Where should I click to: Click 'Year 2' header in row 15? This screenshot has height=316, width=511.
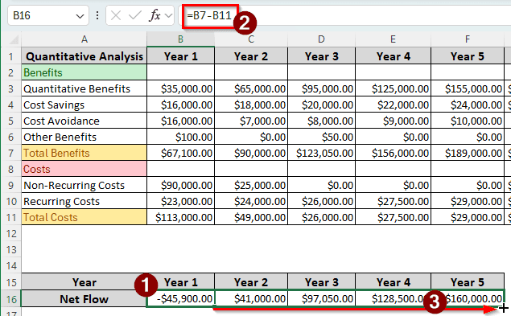(x=251, y=282)
